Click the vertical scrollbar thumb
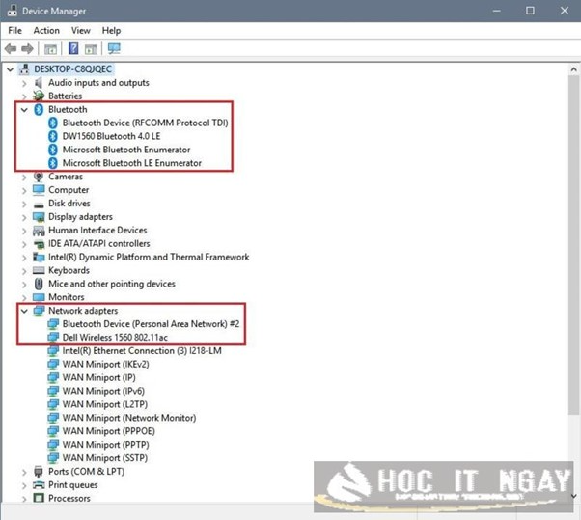The width and height of the screenshot is (581, 520). (x=573, y=244)
